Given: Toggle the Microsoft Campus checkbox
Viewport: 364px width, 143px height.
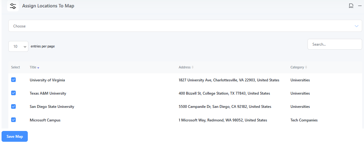Looking at the screenshot, I should pos(14,120).
